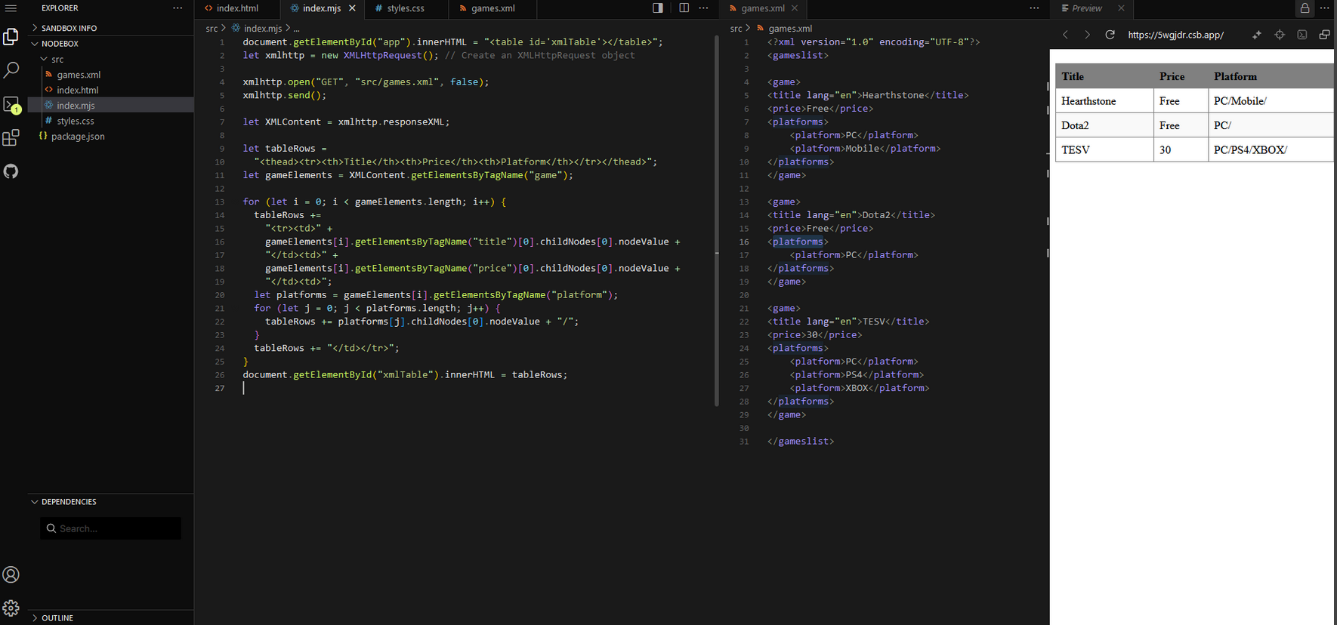Open the Explorer view in activity bar
Image resolution: width=1337 pixels, height=625 pixels.
click(x=11, y=36)
